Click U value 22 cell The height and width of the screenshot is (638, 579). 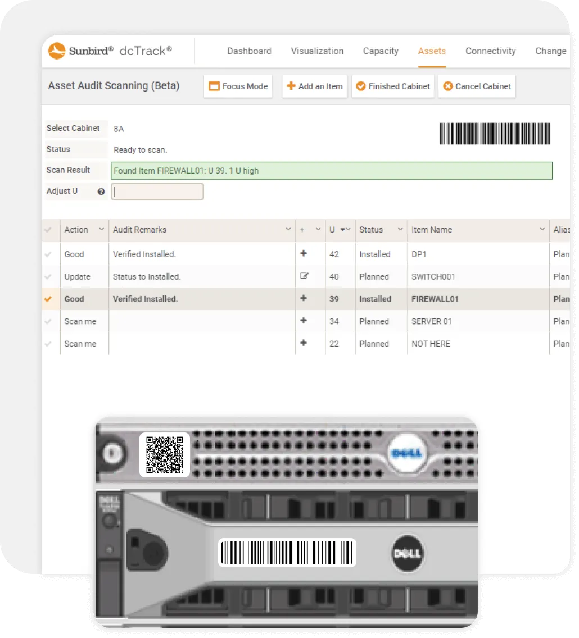340,344
